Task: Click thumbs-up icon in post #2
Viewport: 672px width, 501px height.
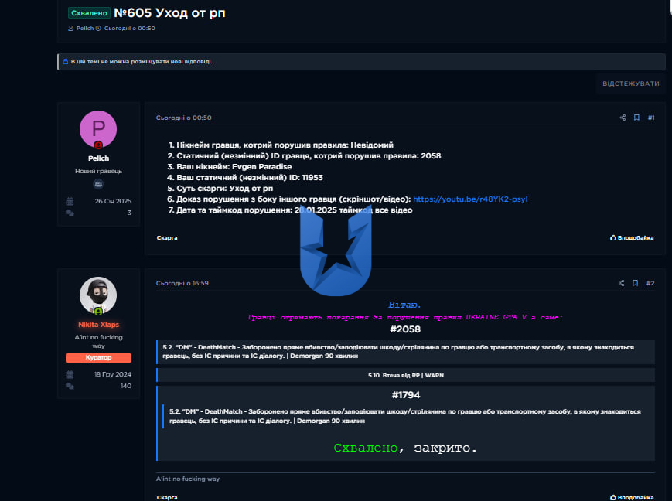Action: [x=613, y=497]
